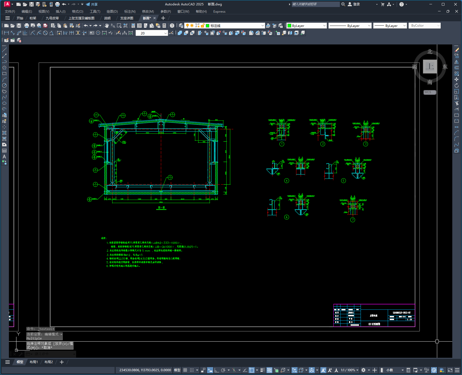The image size is (462, 375).
Task: Toggle transparency display in status bar
Action: (x=269, y=370)
